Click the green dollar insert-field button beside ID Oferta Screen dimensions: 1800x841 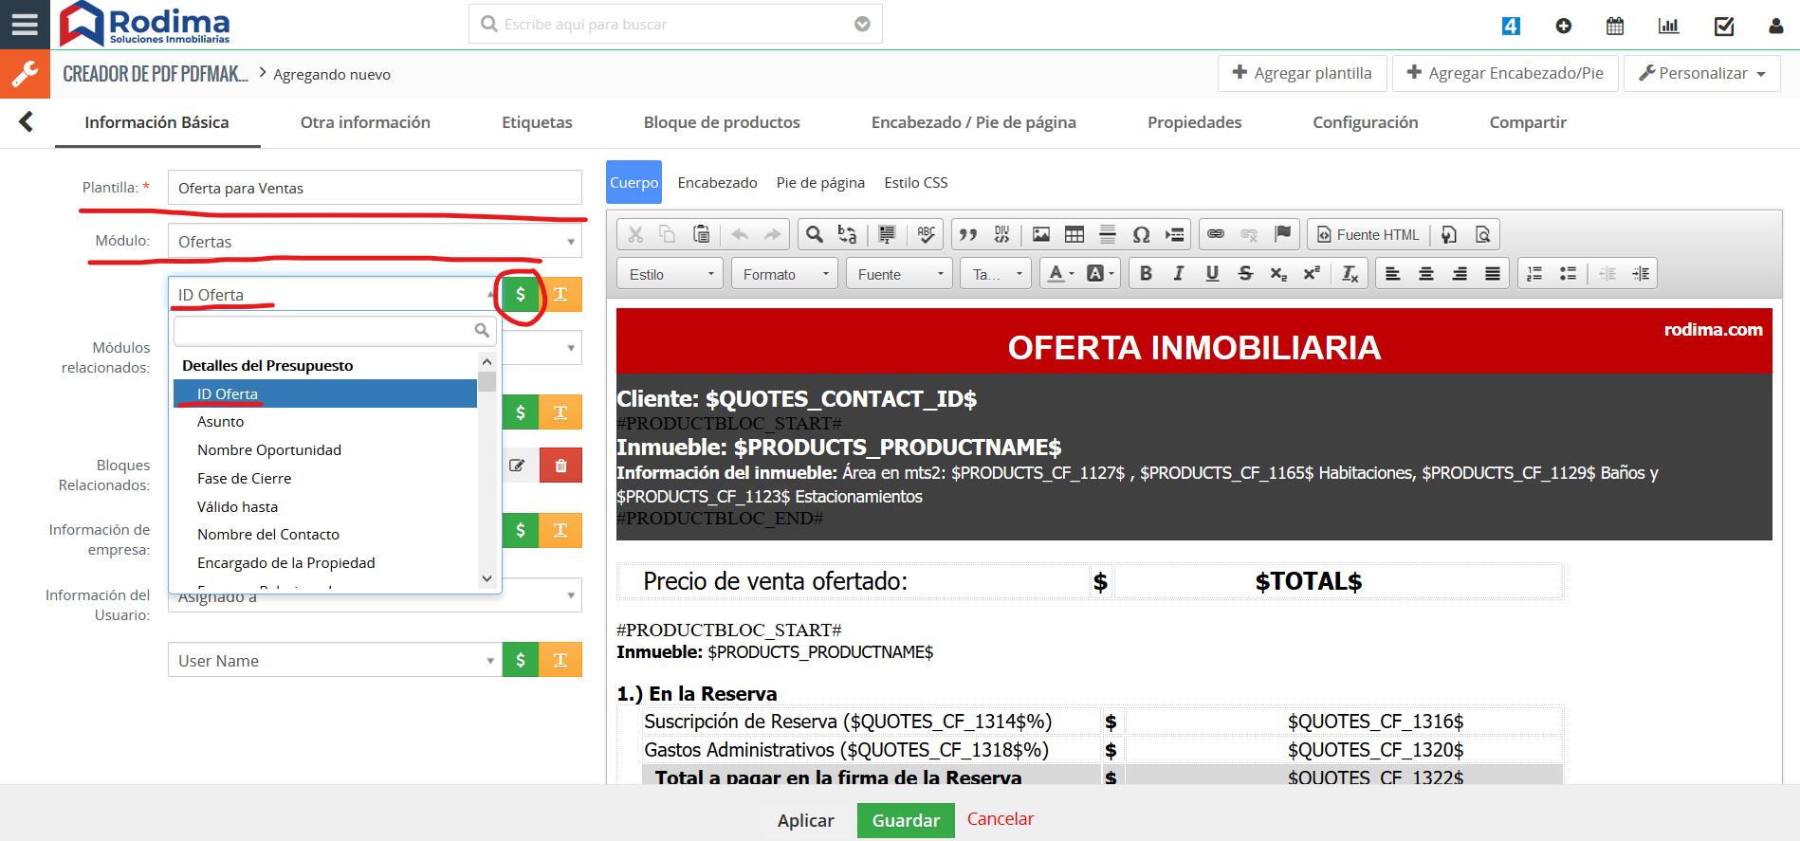point(520,295)
